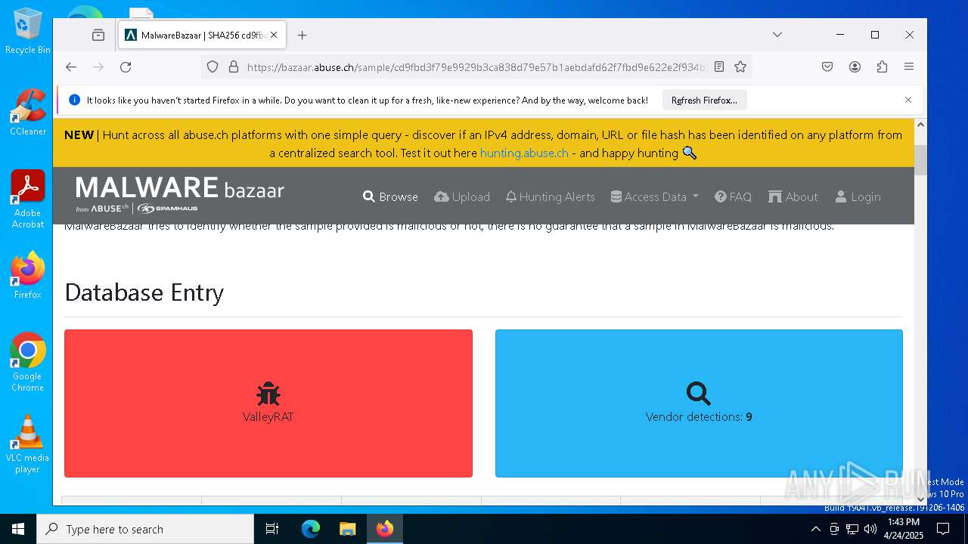Open the Firefox account icon

(x=855, y=66)
